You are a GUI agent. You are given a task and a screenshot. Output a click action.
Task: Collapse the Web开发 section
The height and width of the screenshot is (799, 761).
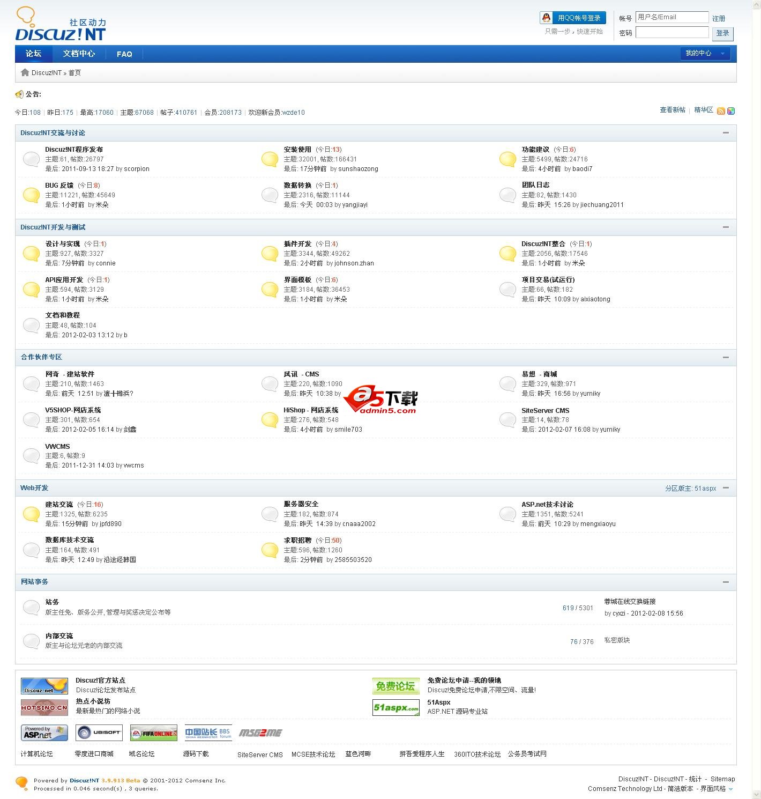point(726,487)
